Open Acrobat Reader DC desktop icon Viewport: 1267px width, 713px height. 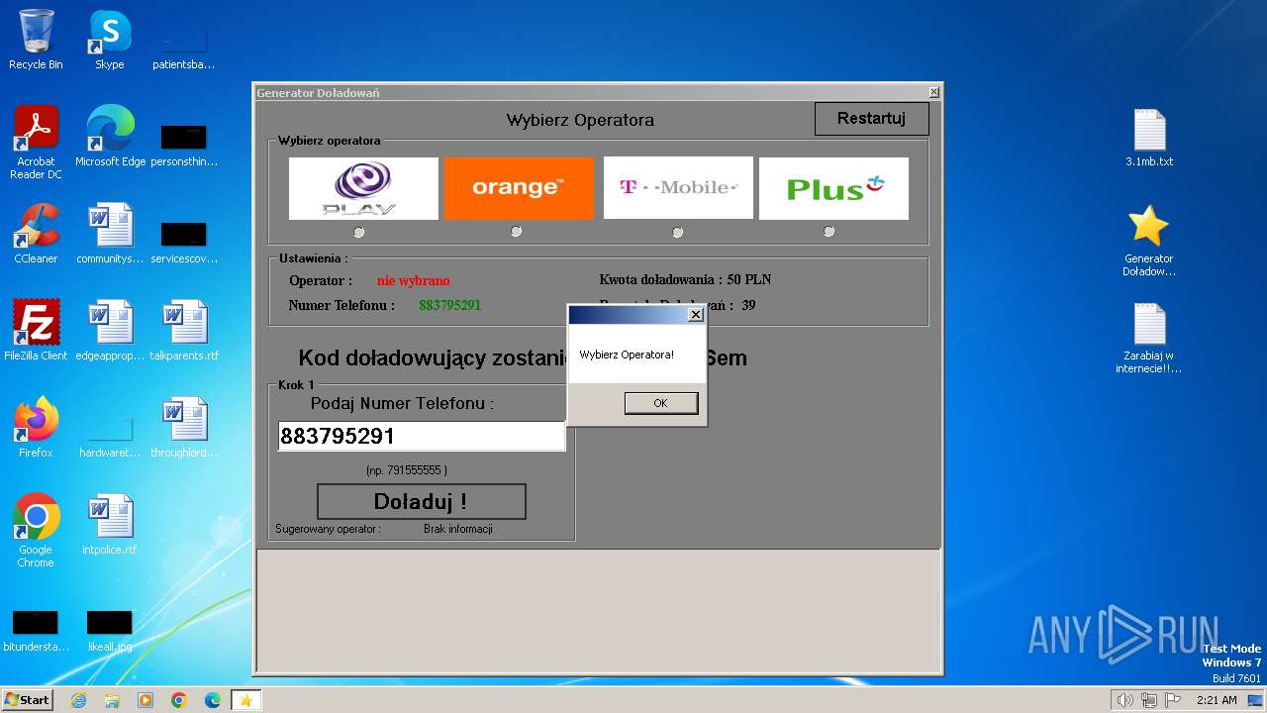coord(36,143)
